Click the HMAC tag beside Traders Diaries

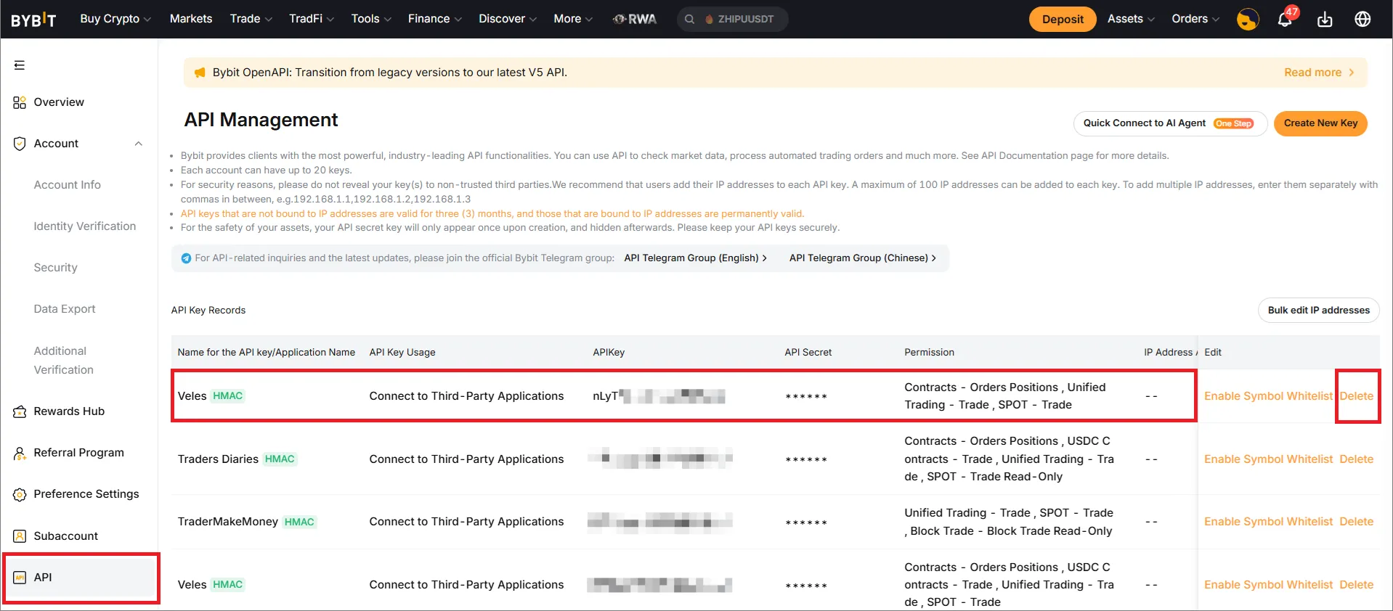(x=280, y=459)
